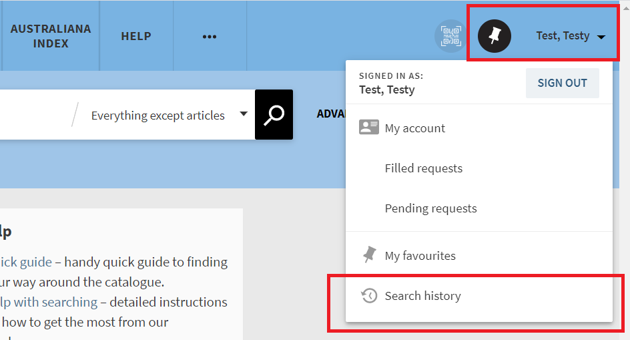Open the Help with searching link
Screen dimensions: 630x340
[48, 302]
